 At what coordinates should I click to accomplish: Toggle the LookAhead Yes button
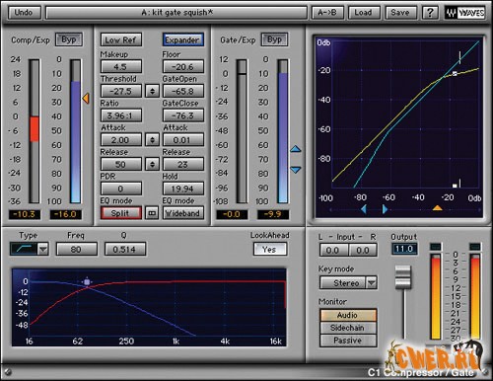[x=269, y=249]
